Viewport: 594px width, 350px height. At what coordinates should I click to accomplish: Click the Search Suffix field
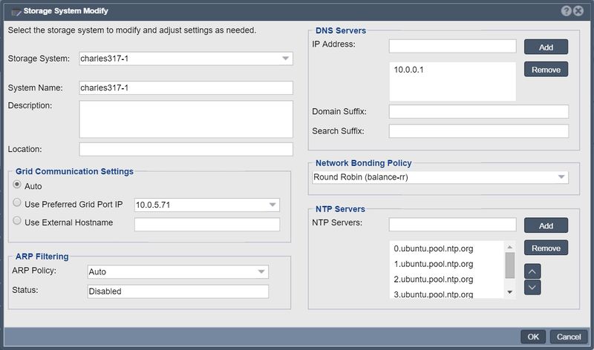[x=479, y=131]
